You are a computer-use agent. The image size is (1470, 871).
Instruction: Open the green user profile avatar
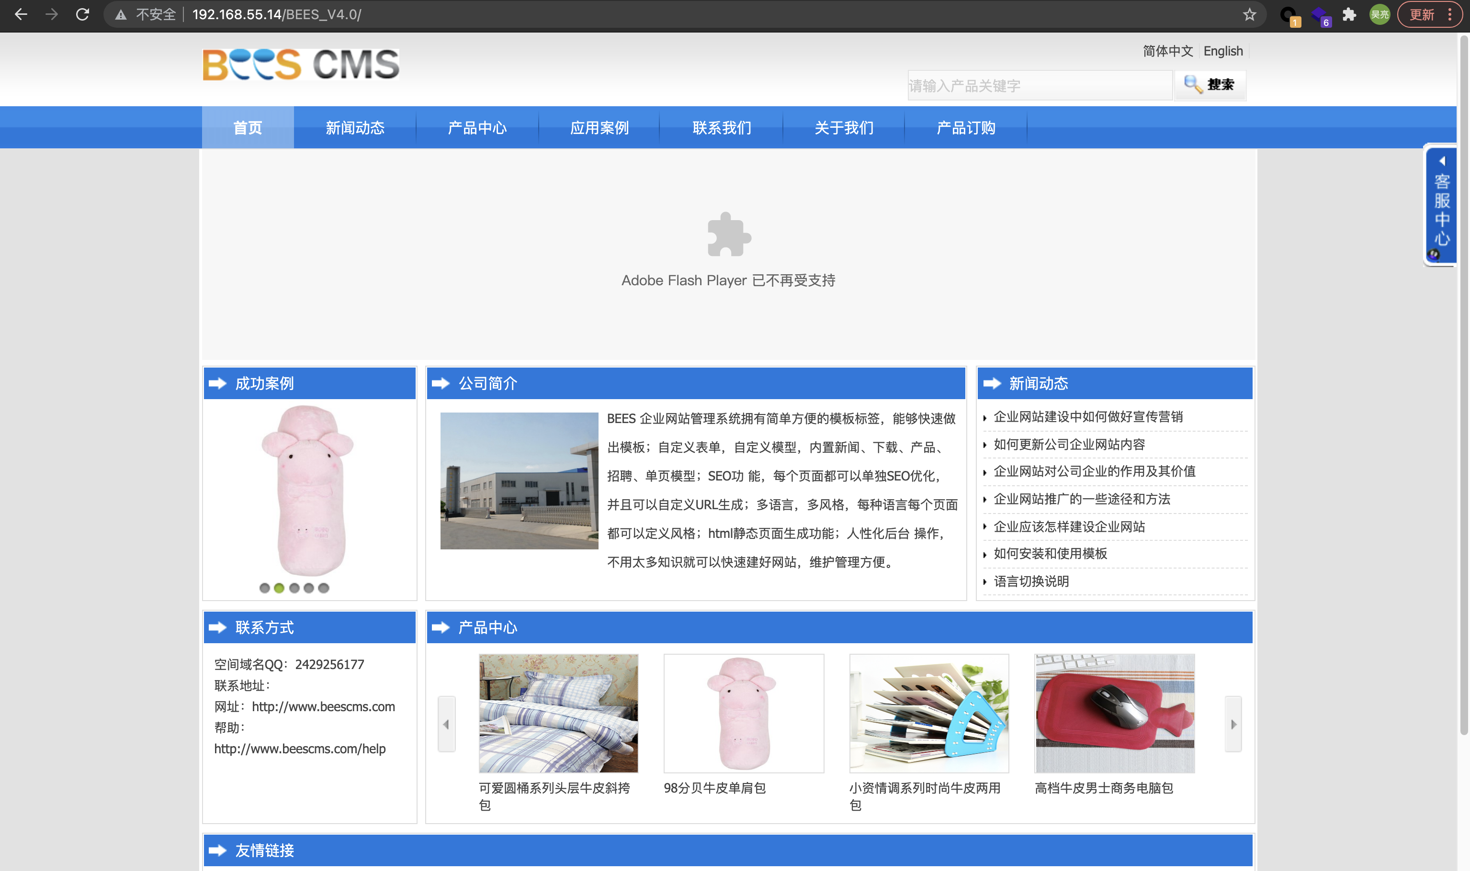[x=1380, y=15]
